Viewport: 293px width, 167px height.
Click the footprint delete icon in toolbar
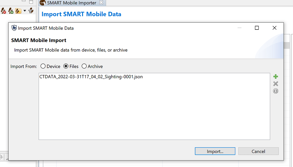pyautogui.click(x=3, y=11)
